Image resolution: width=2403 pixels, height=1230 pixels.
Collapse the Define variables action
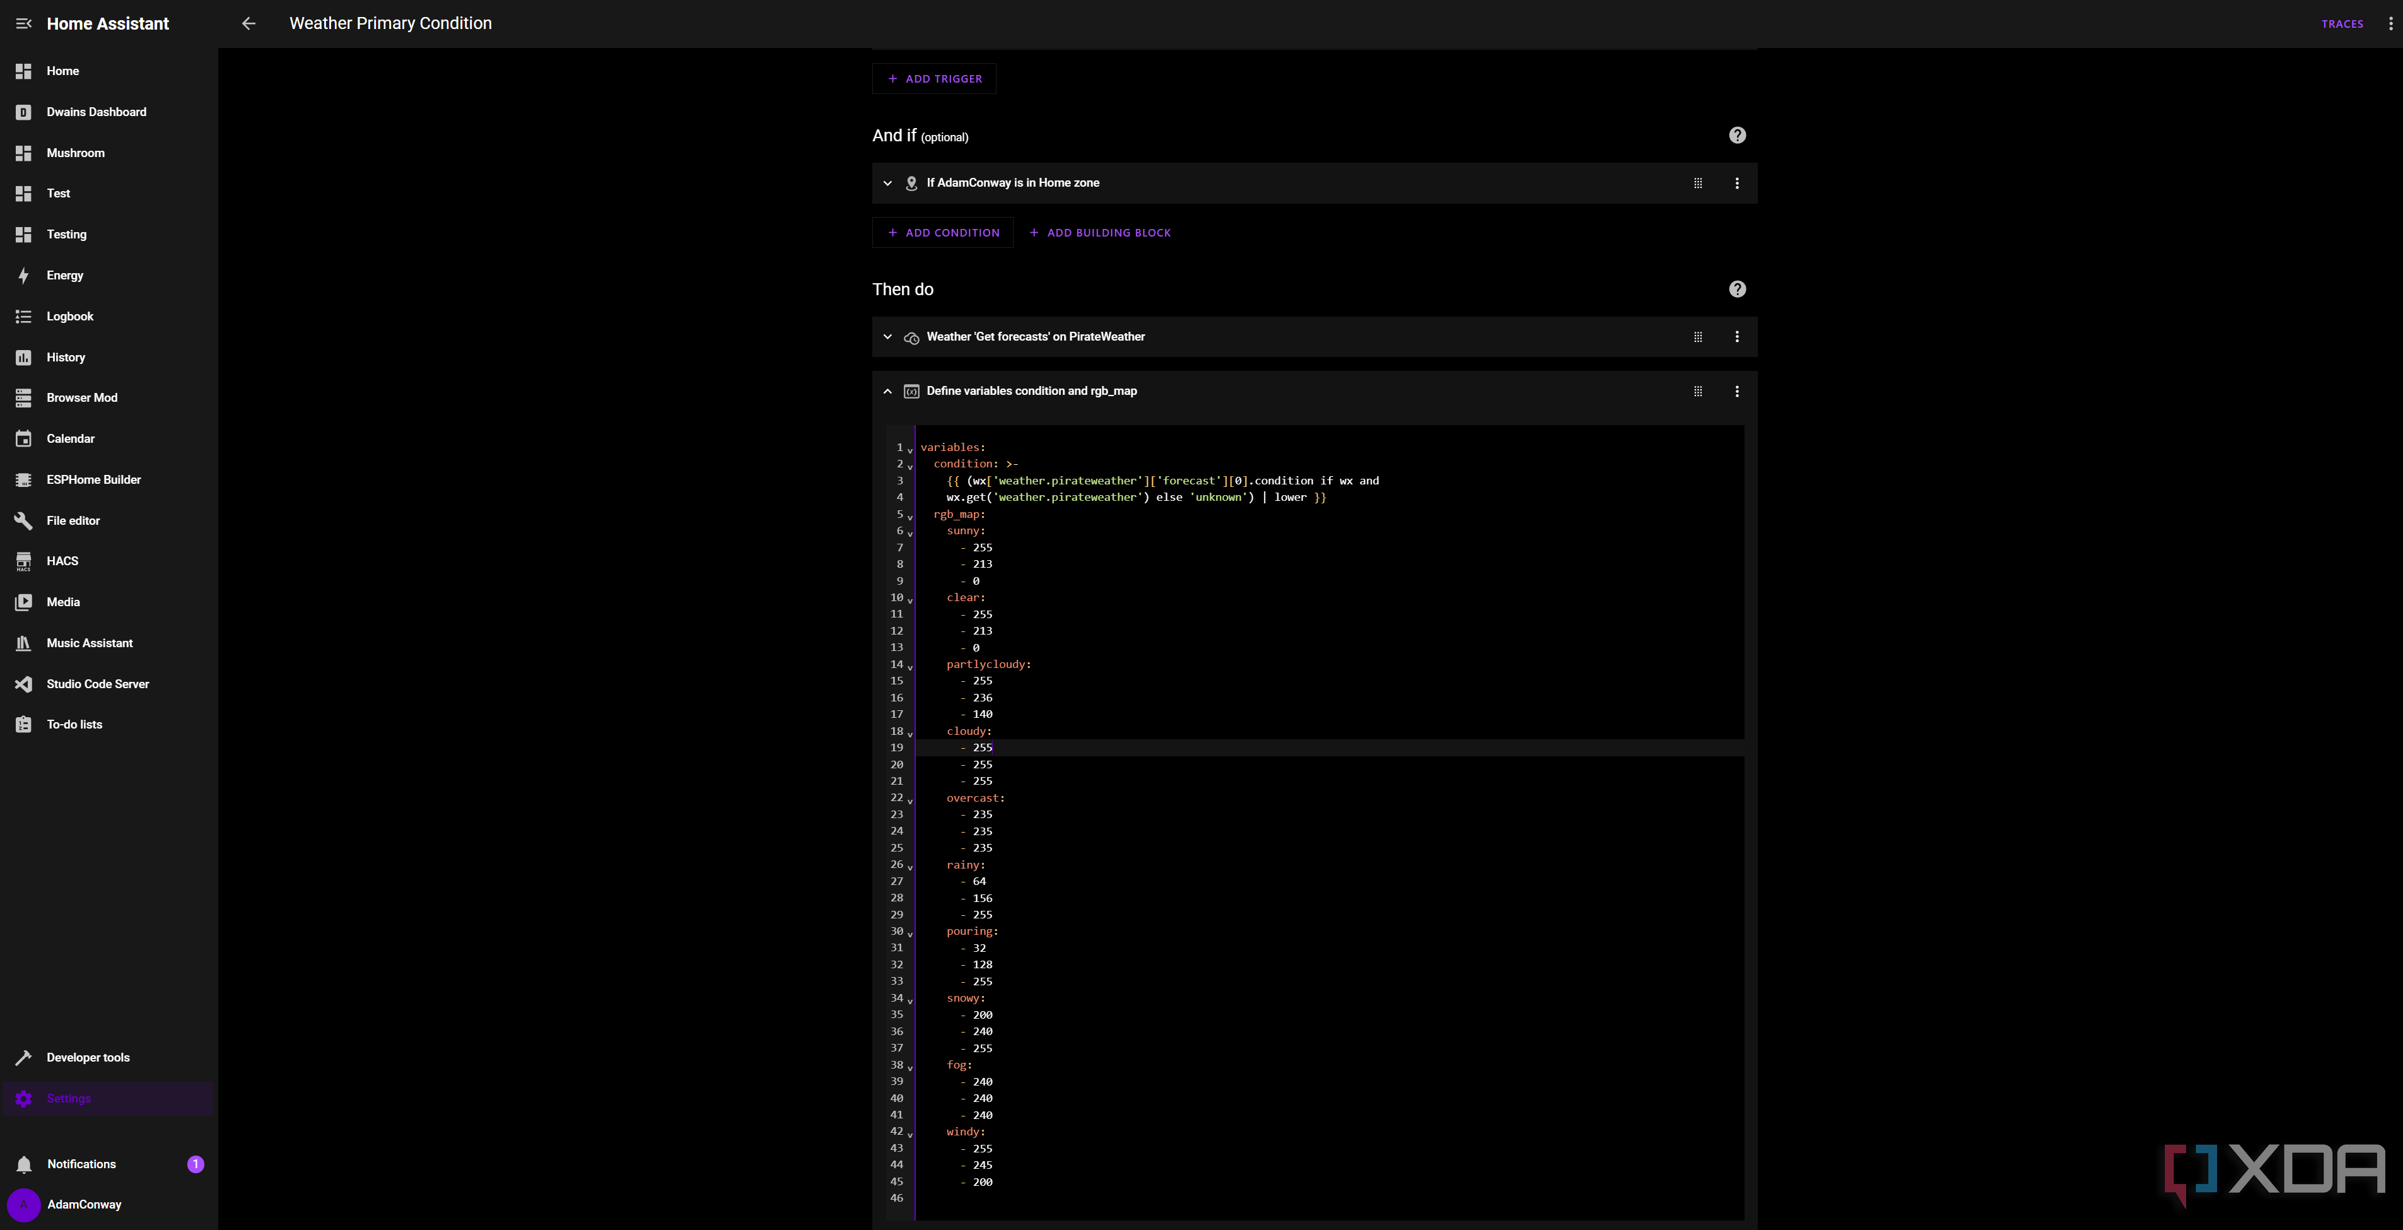point(887,391)
